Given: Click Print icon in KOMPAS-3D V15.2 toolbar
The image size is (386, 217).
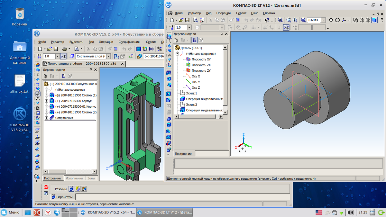Looking at the screenshot, I should click(64, 49).
